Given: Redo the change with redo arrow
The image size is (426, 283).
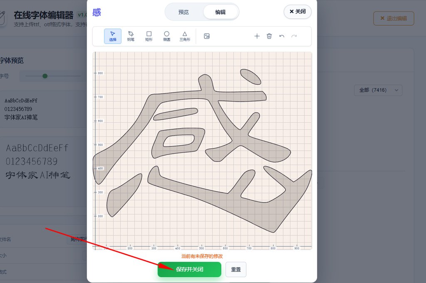Looking at the screenshot, I should (x=293, y=36).
